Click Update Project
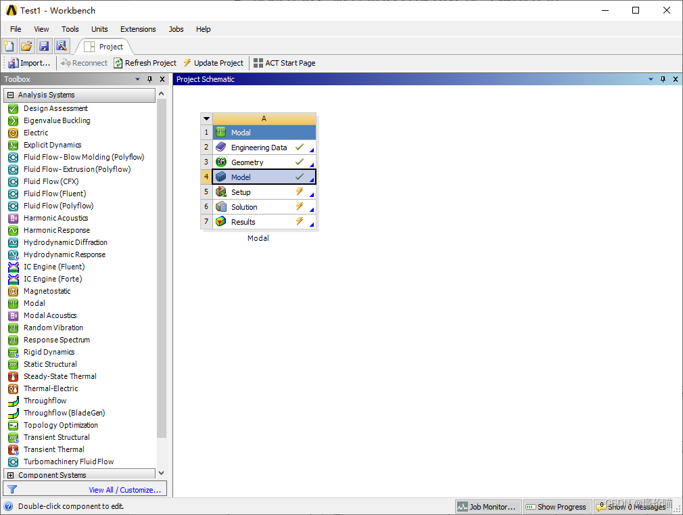683x515 pixels. 214,63
